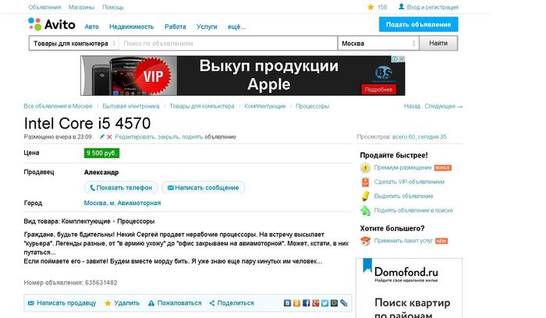546x318 pixels.
Task: Open the city dropdown Москва
Action: click(x=378, y=44)
